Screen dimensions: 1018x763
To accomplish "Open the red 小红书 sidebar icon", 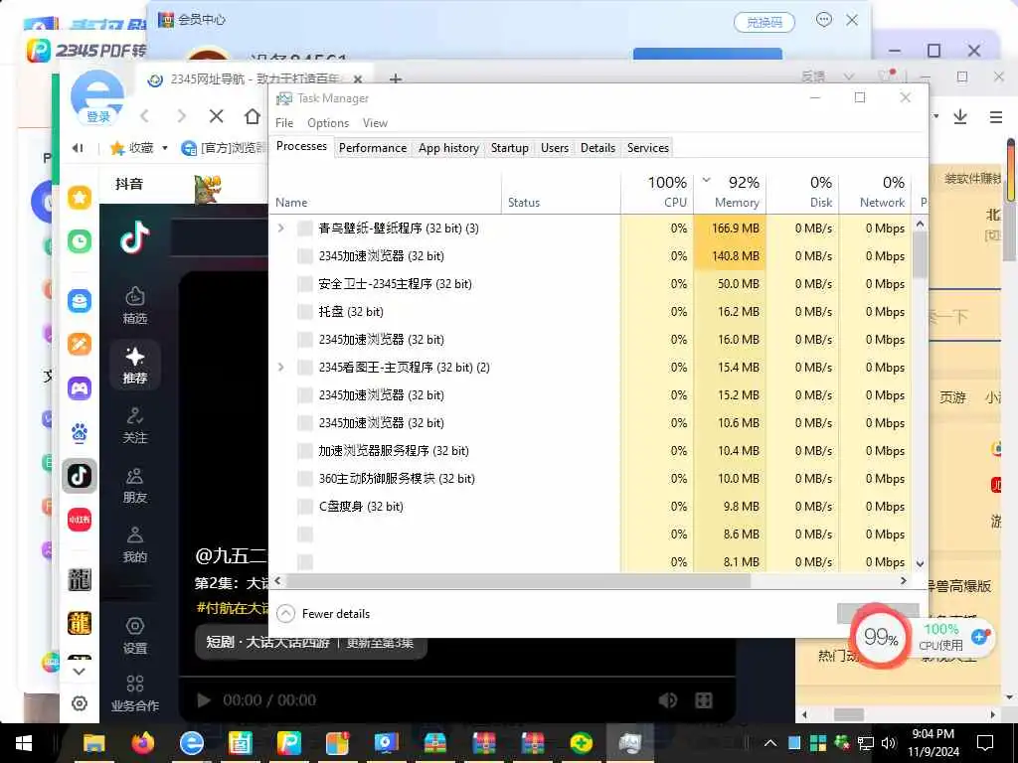I will [x=80, y=520].
